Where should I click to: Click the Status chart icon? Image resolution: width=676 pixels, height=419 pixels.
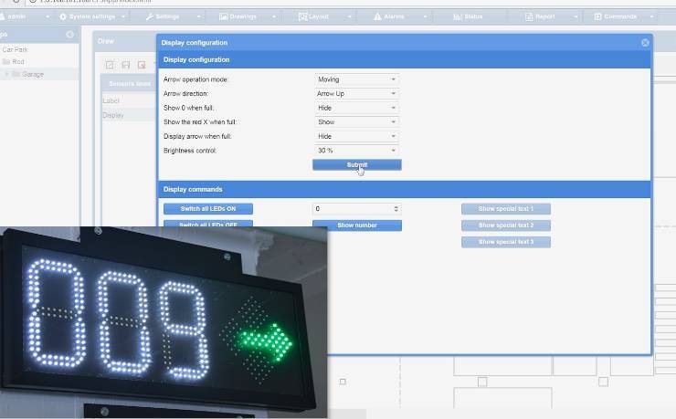[x=459, y=16]
